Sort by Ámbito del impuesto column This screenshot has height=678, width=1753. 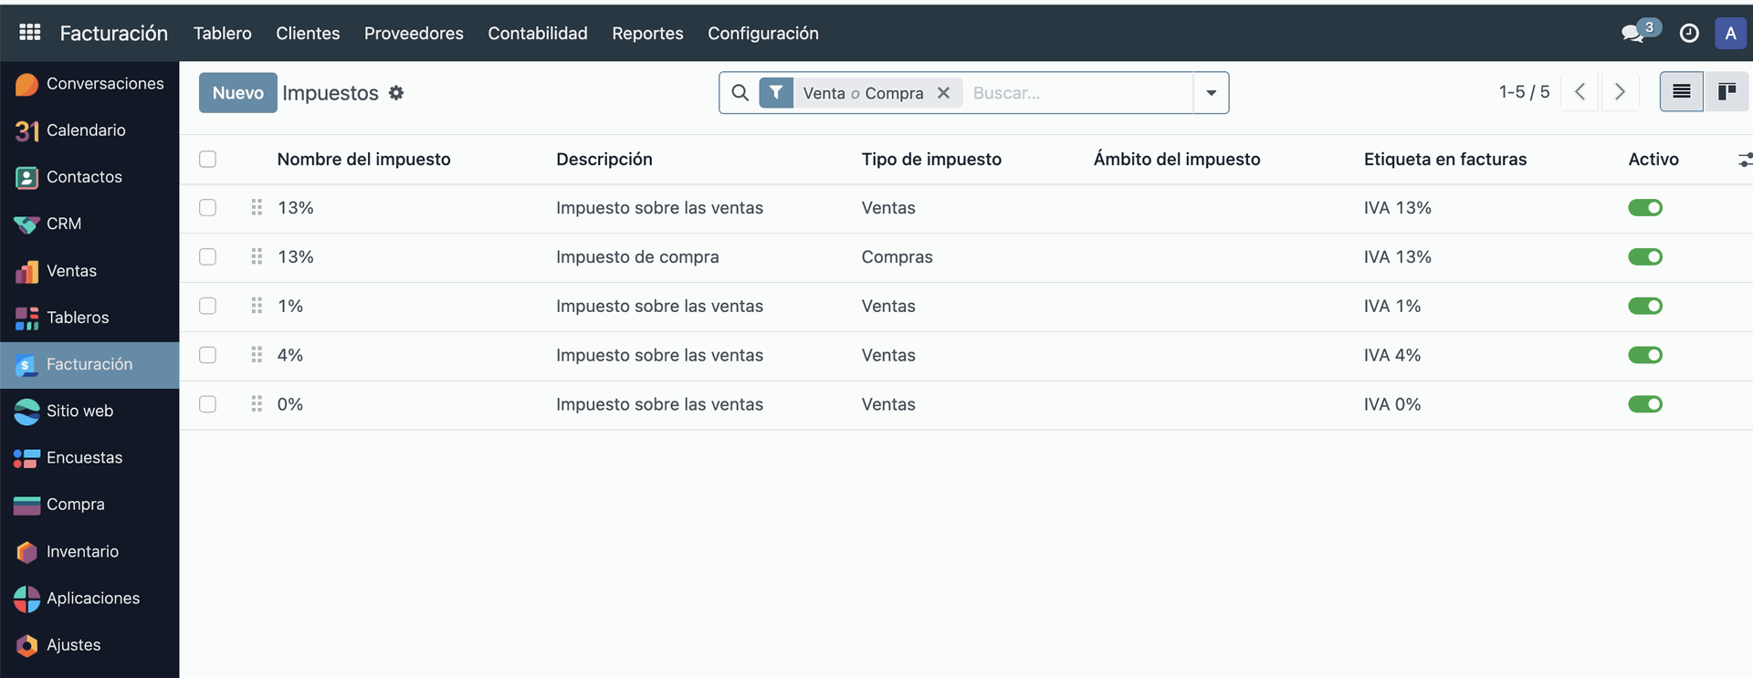pyautogui.click(x=1177, y=159)
